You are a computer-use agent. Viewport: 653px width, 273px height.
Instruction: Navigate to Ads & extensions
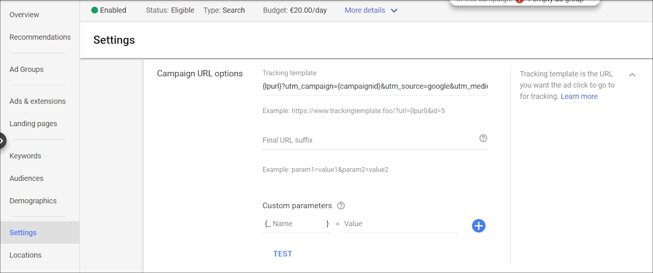[x=37, y=101]
